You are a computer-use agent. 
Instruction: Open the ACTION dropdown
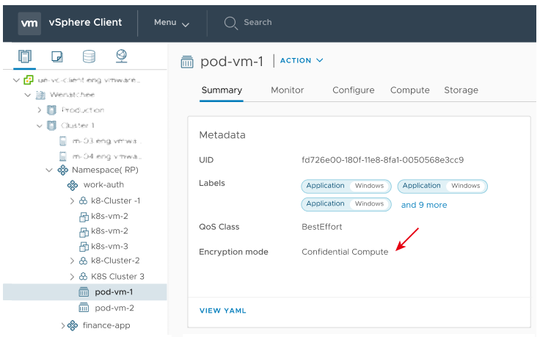pos(302,61)
